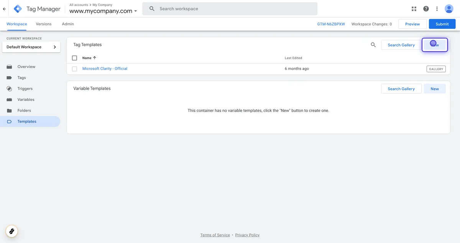Image resolution: width=460 pixels, height=243 pixels.
Task: Click the Variable Templates heading
Action: point(92,89)
